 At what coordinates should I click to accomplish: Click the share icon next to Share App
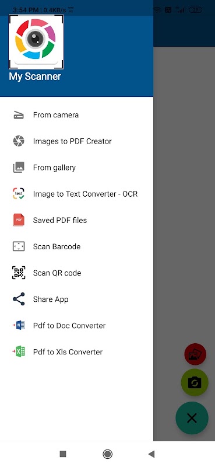tap(19, 299)
